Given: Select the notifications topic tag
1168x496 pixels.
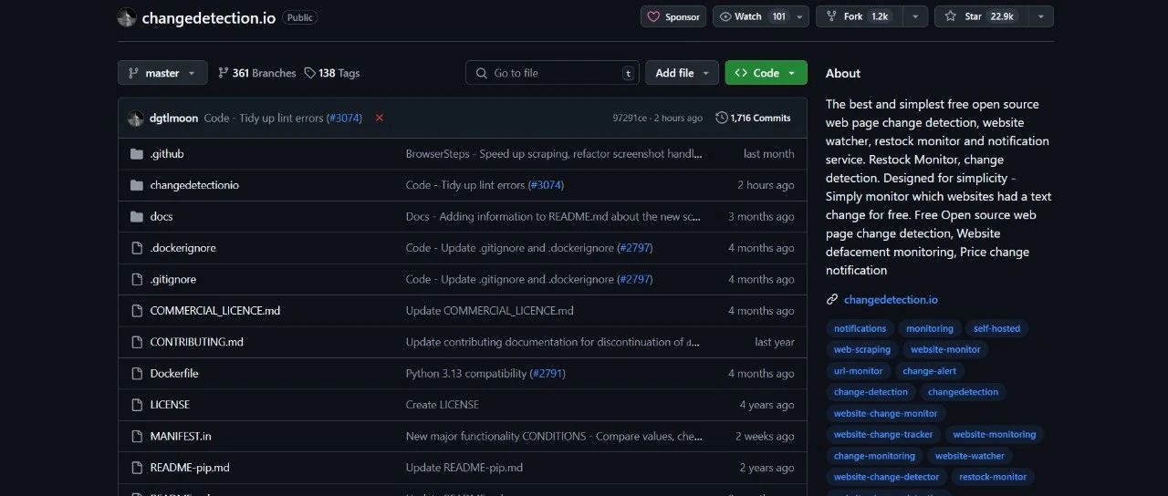Looking at the screenshot, I should click(x=860, y=328).
